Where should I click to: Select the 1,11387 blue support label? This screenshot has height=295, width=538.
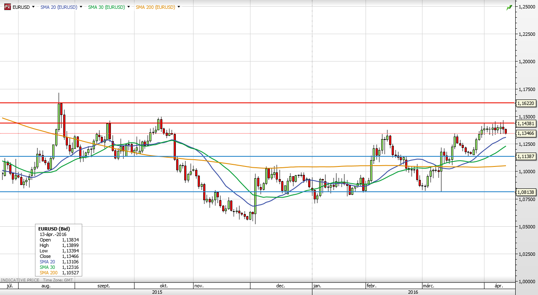click(526, 156)
